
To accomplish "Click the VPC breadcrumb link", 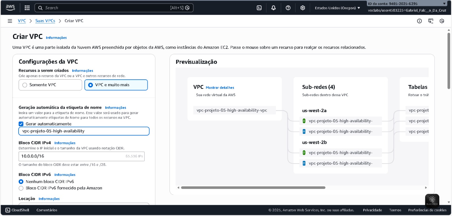I will coord(22,21).
